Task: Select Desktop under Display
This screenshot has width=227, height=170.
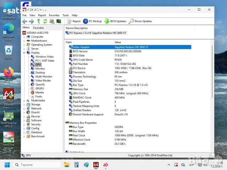Action: tap(40, 73)
